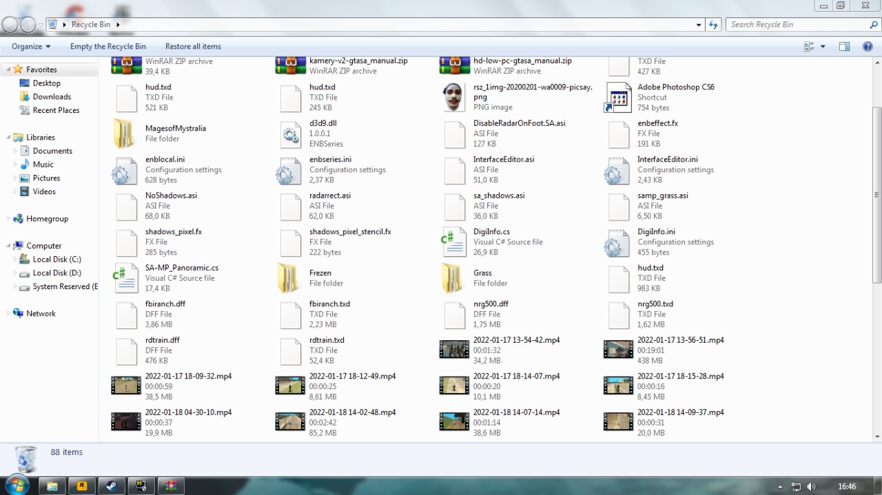Screen dimensions: 882x495
Task: Select the file name rdtrain.dff
Action: pyautogui.click(x=162, y=340)
